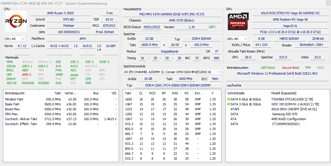
Task: Select the 'Durchsch. Aktiver Takt' row
Action: (x=61, y=119)
